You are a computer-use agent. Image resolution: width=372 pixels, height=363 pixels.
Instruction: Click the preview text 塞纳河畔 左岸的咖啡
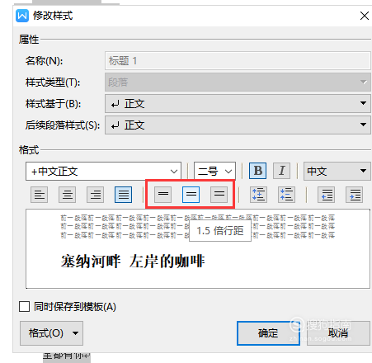(x=133, y=261)
